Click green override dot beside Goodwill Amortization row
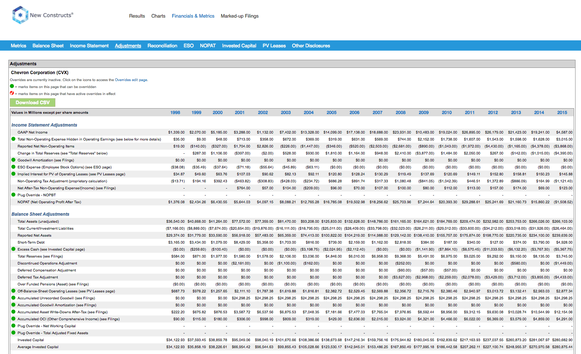 tap(14, 160)
